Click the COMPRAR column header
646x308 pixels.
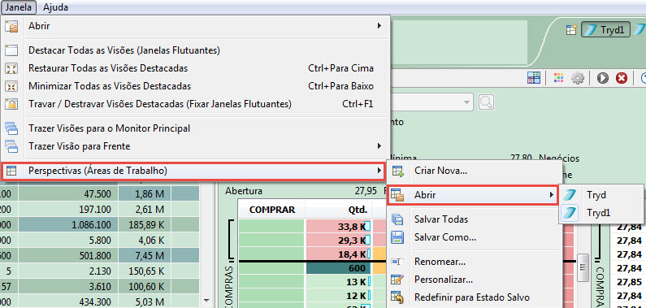[272, 210]
